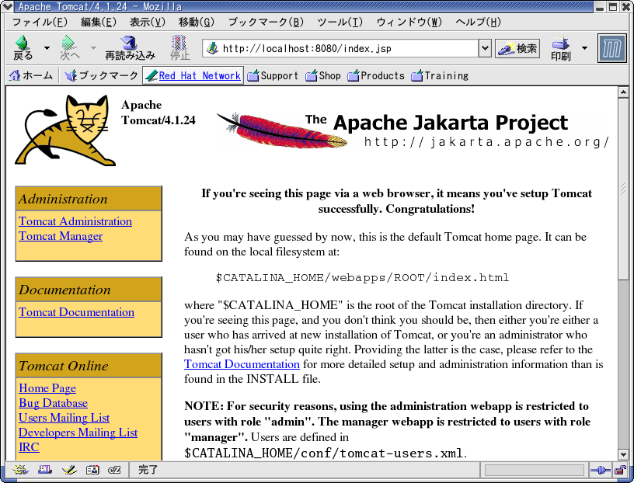634x483 pixels.
Task: Click the Tomcat Online box heading
Action: click(64, 366)
